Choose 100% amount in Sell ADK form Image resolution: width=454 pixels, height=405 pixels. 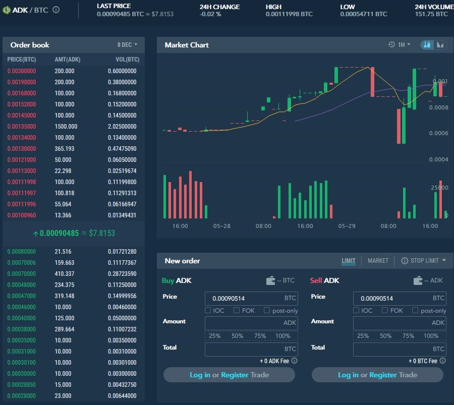point(431,336)
